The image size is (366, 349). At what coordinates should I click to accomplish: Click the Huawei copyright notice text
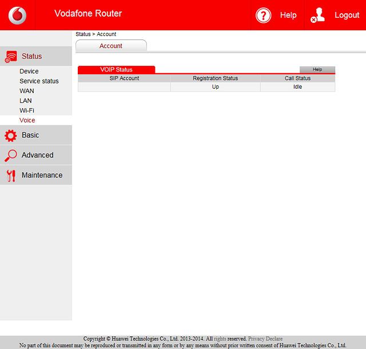(x=183, y=342)
